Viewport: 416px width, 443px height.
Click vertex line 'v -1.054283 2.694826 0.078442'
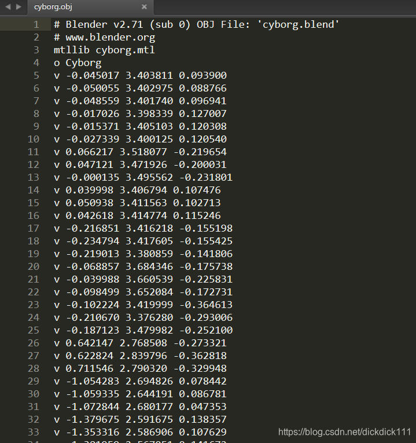(x=140, y=381)
